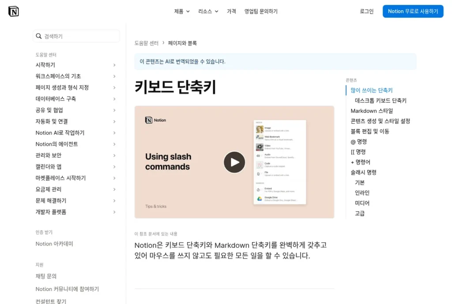This screenshot has width=452, height=304.
Task: Expand 요금제 관리 chevron
Action: pyautogui.click(x=114, y=189)
